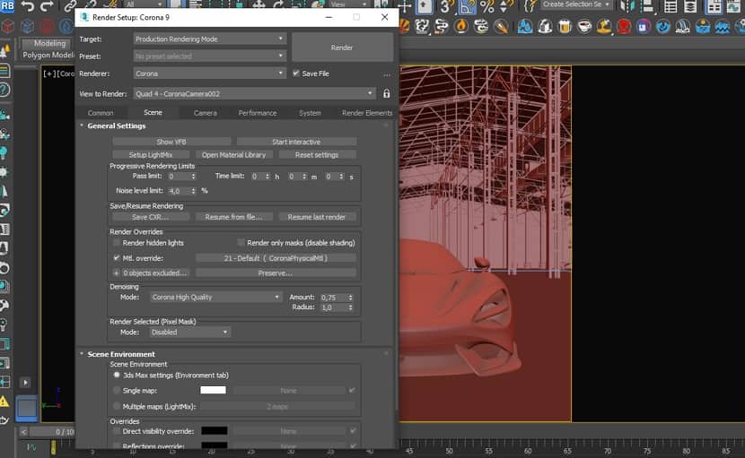Click the play arrow button left of viewport
This screenshot has width=745, height=458.
[x=25, y=382]
